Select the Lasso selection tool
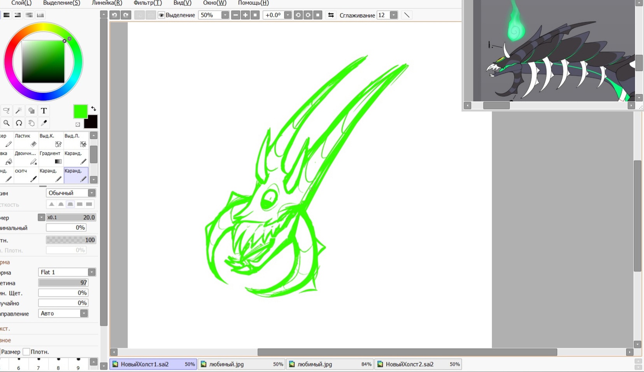Image resolution: width=644 pixels, height=372 pixels. [x=6, y=111]
